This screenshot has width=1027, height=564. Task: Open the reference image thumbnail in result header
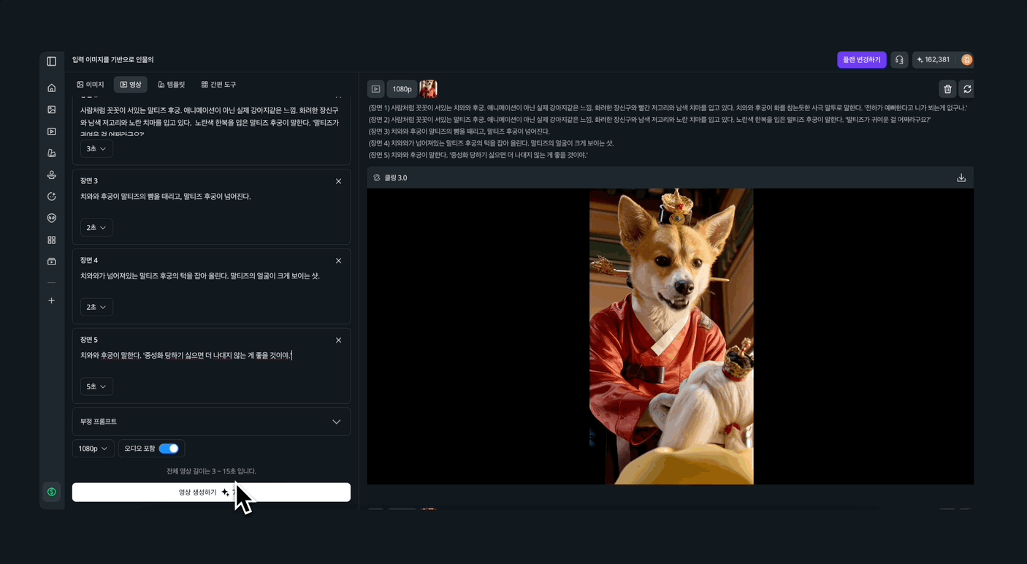(428, 89)
